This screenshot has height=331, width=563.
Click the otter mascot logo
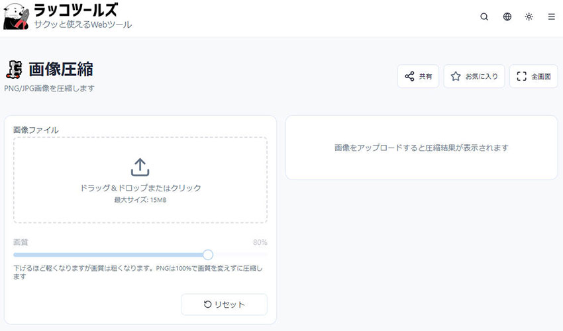pos(16,17)
